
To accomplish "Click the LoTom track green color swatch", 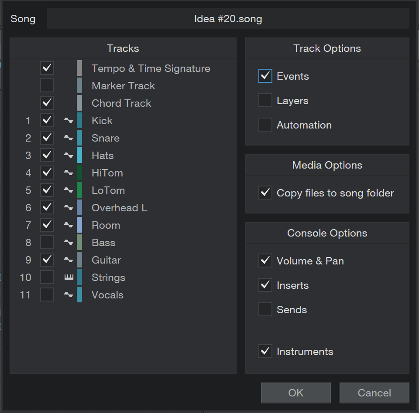I will pyautogui.click(x=79, y=190).
